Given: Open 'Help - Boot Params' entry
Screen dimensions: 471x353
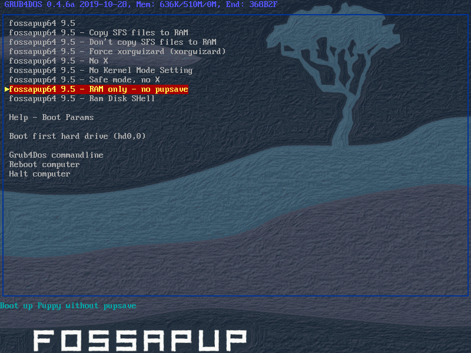Looking at the screenshot, I should click(x=51, y=117).
